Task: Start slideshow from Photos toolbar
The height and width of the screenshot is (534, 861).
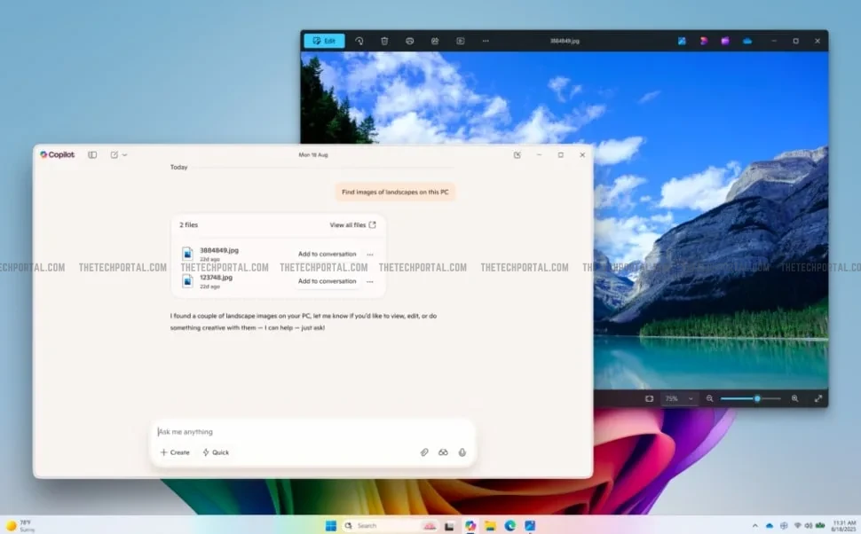Action: [x=460, y=41]
